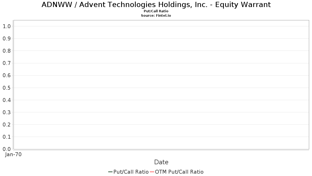The image size is (312, 176).
Task: Click the chart title ADNWW Advent Technologies
Action: 156,5
